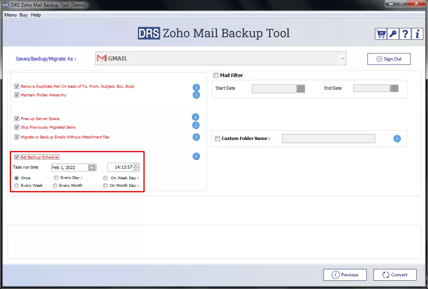Click the shopping cart buy icon
428x289 pixels.
(x=381, y=34)
